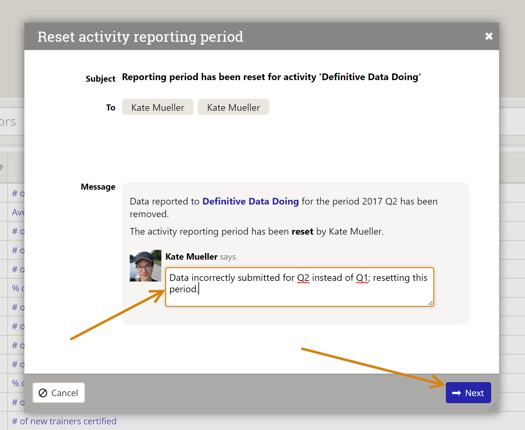Grab the comment textarea resize handle

coord(430,303)
